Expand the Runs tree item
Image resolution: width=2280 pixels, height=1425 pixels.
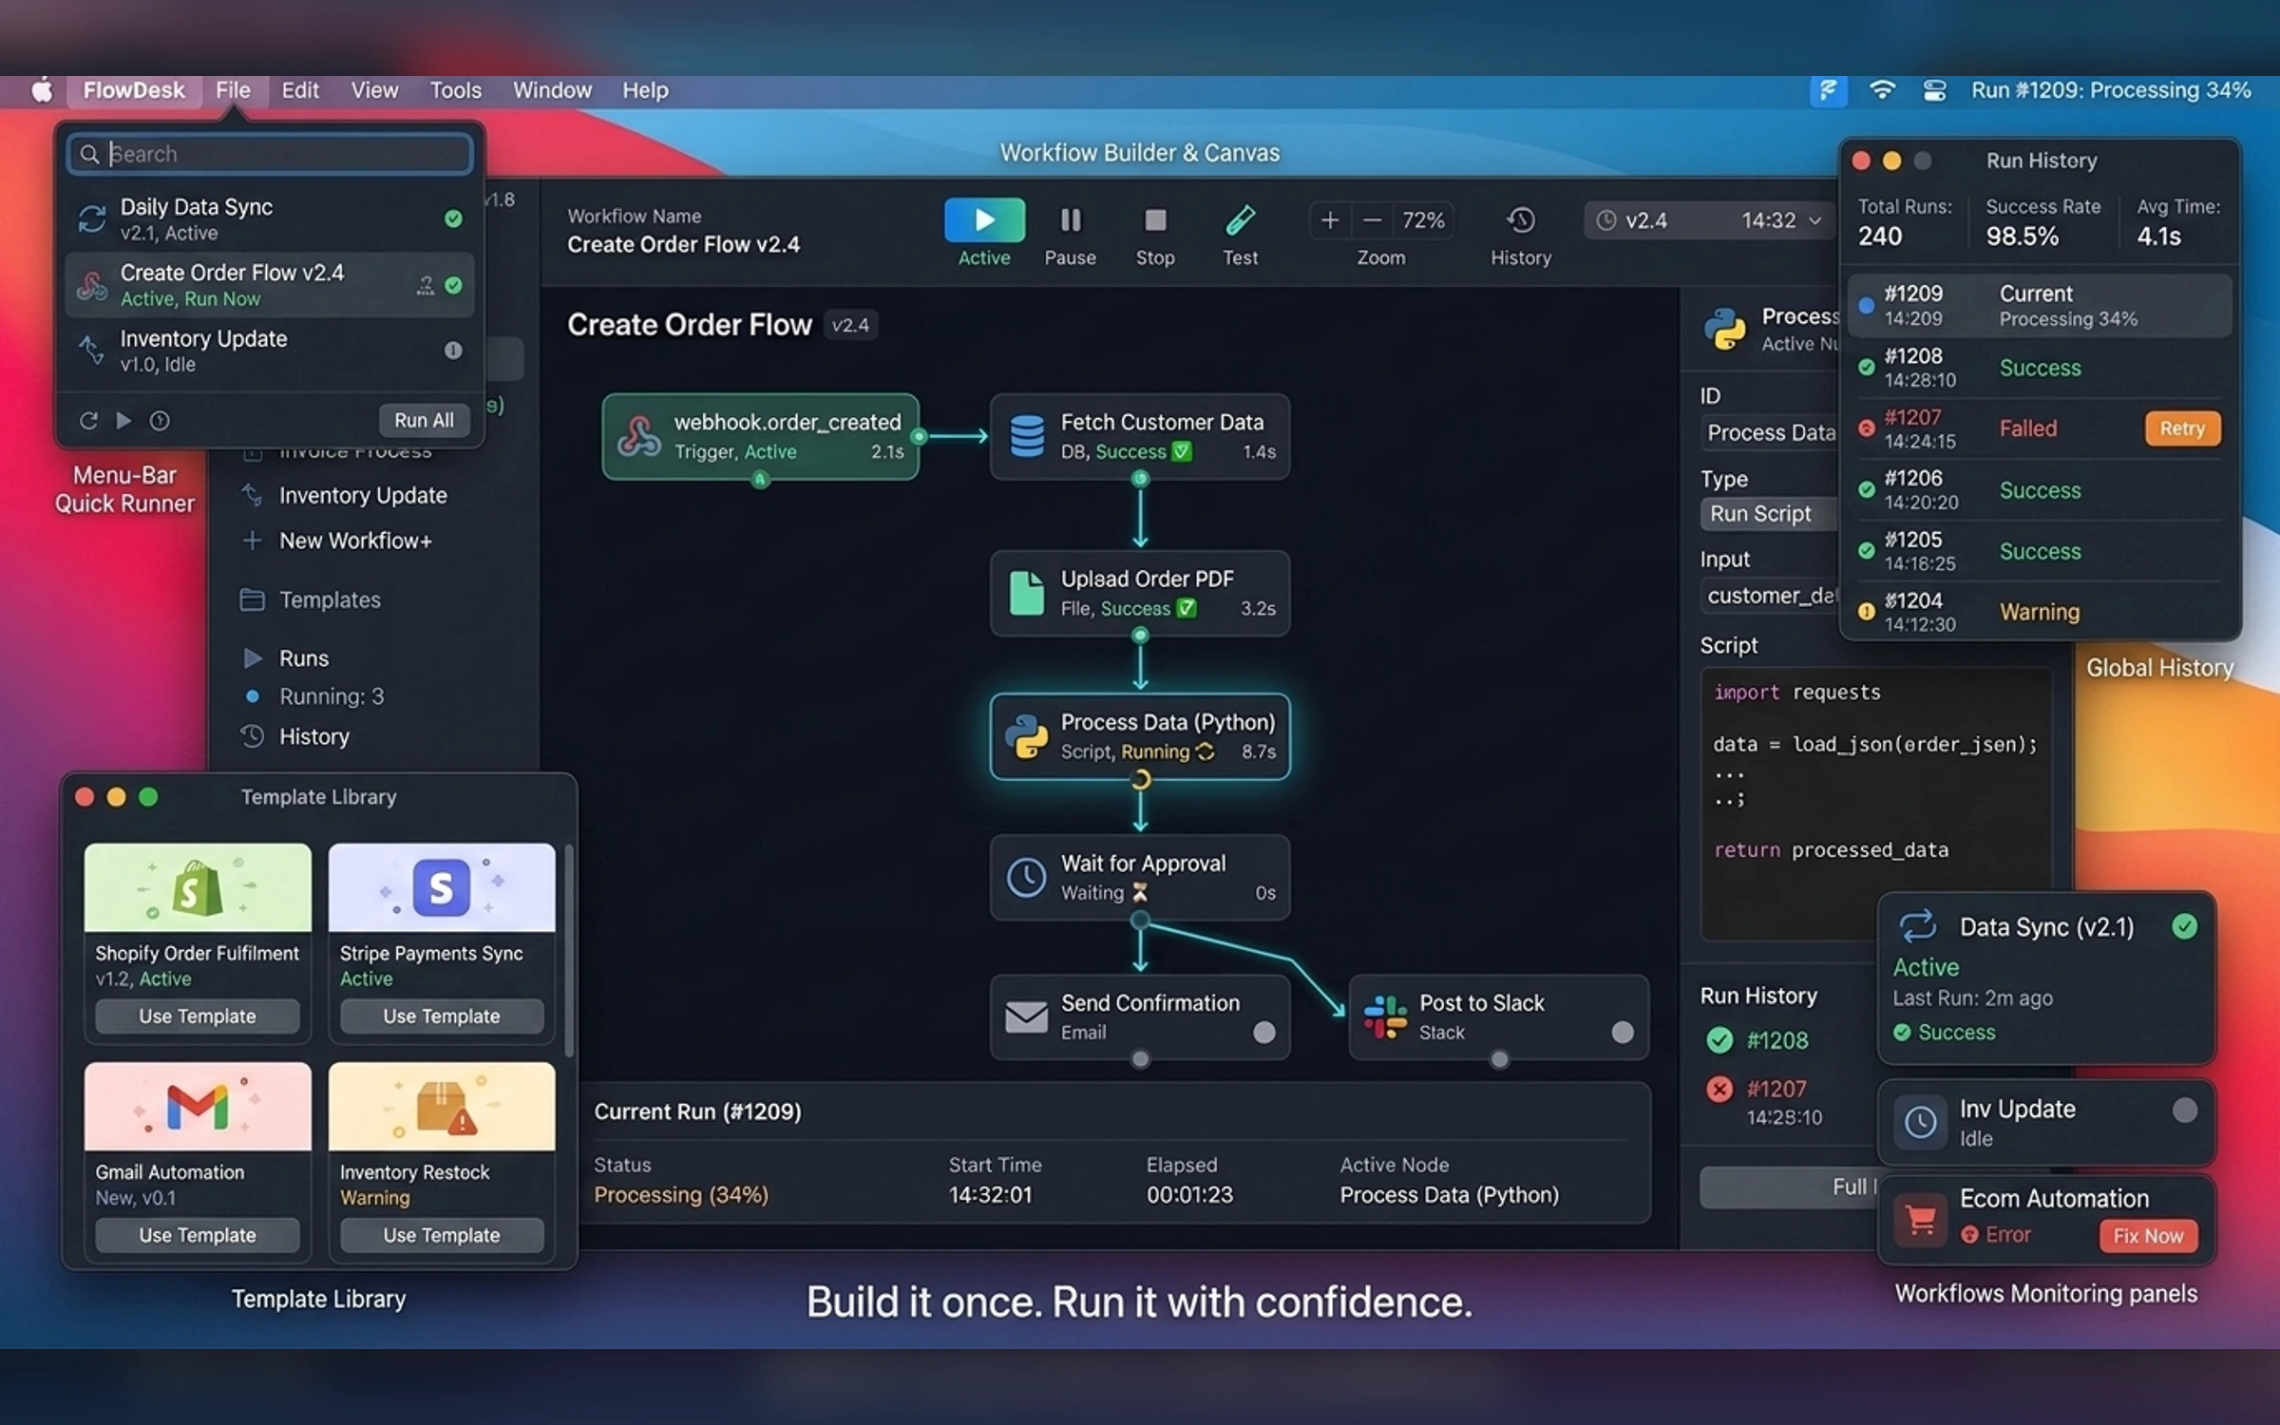point(253,657)
